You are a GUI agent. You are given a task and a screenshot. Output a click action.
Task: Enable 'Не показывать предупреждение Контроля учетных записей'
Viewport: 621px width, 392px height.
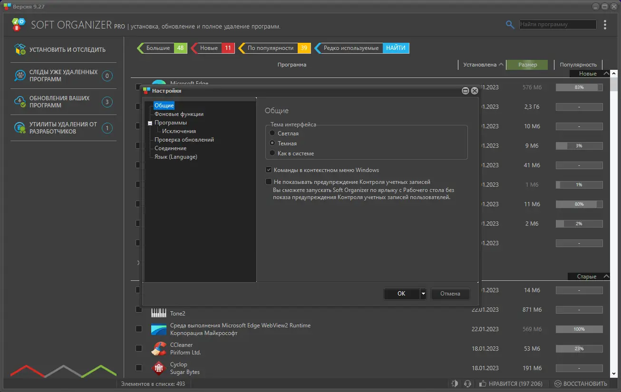tap(269, 182)
